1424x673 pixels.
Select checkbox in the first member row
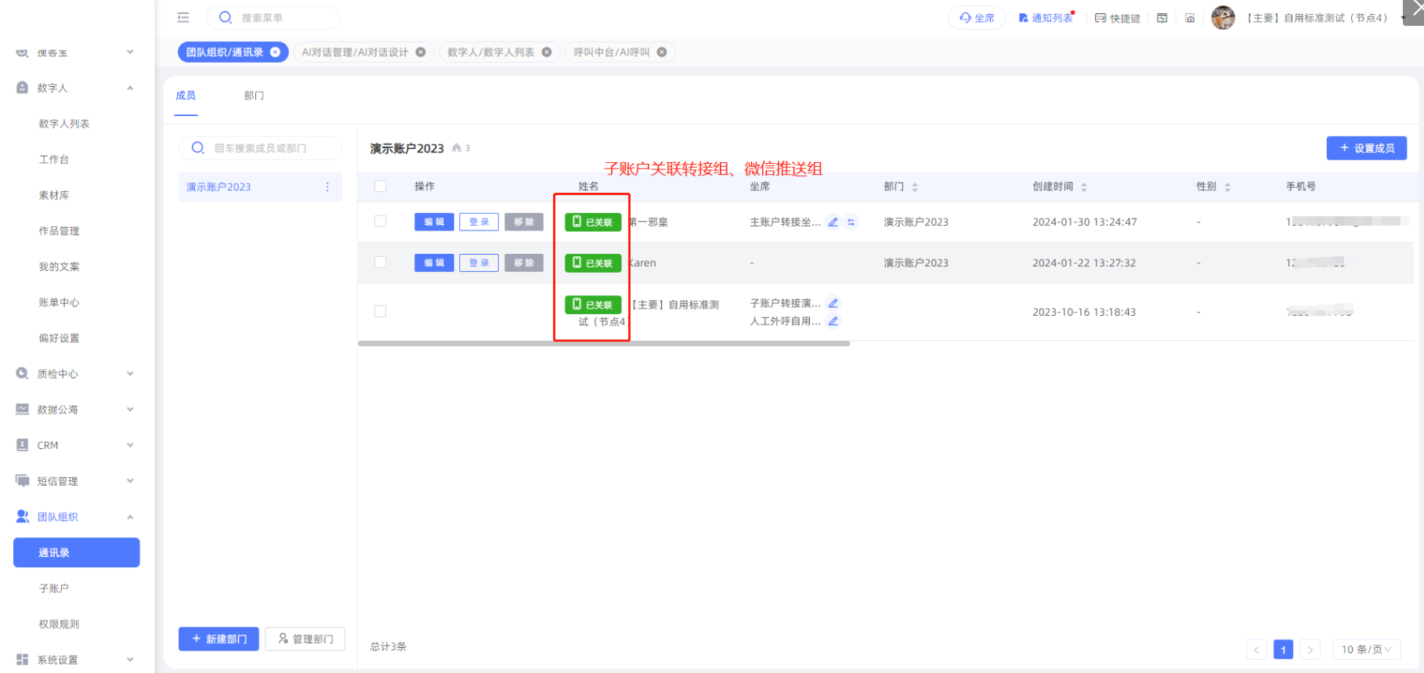click(x=381, y=222)
